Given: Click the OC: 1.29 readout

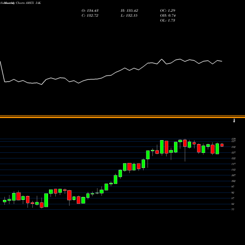Looking at the screenshot, I should 168,11.
